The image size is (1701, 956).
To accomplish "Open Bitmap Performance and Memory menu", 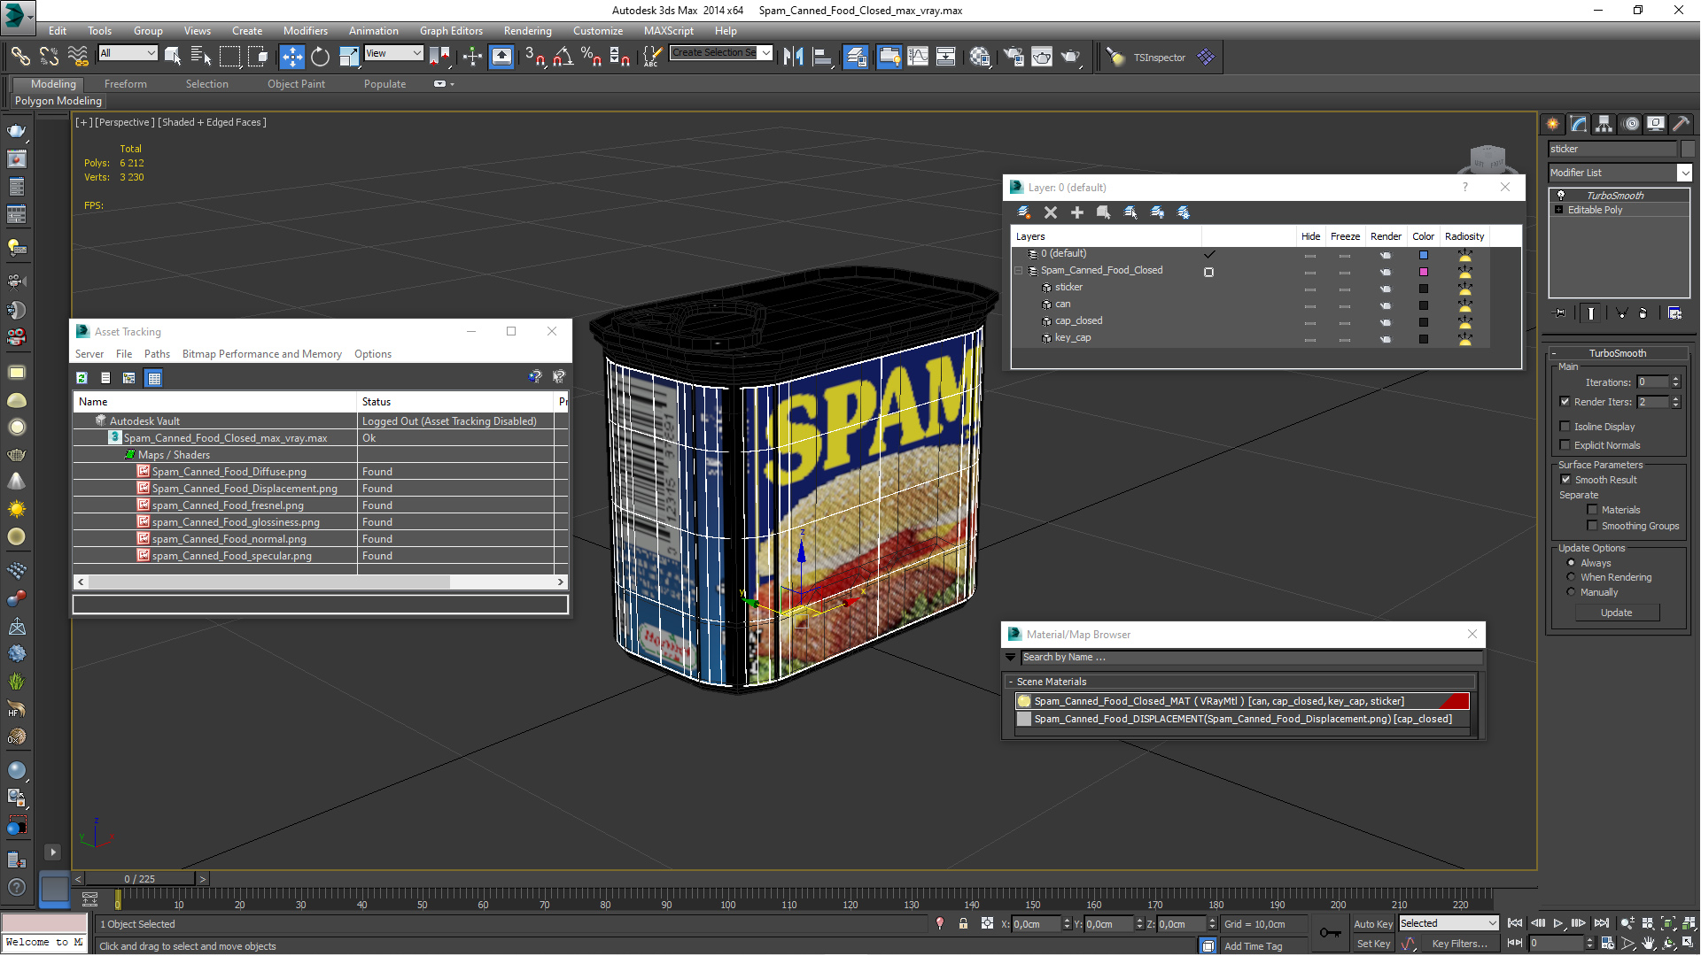I will (x=261, y=354).
